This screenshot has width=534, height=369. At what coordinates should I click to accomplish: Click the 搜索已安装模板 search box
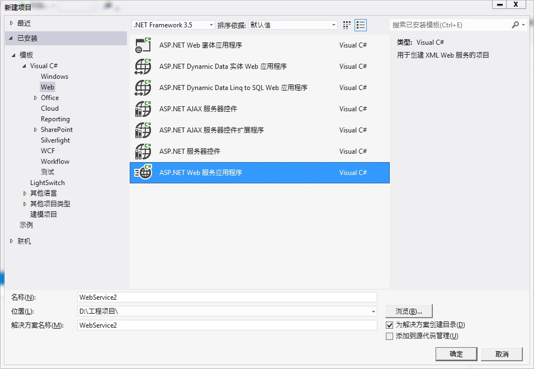[450, 25]
